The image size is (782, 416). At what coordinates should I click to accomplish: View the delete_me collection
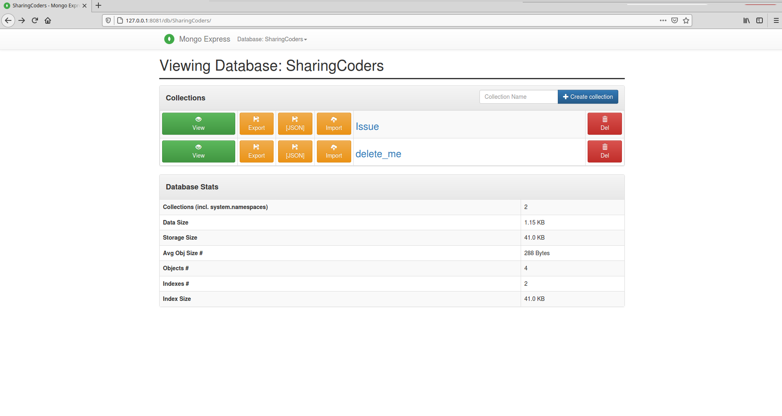(x=198, y=151)
